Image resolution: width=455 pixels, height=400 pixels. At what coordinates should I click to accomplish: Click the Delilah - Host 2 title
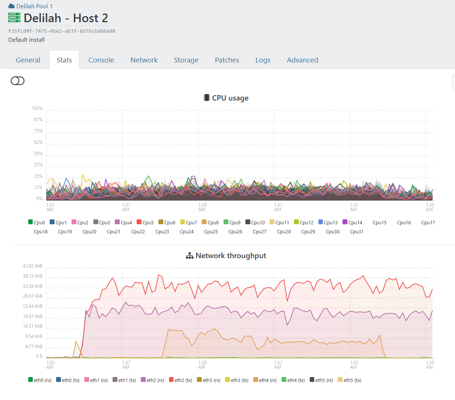coord(66,18)
